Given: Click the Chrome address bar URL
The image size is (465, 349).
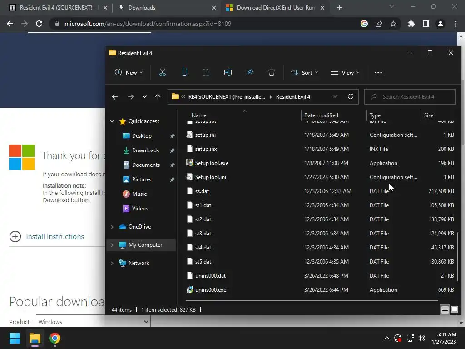Looking at the screenshot, I should (148, 24).
